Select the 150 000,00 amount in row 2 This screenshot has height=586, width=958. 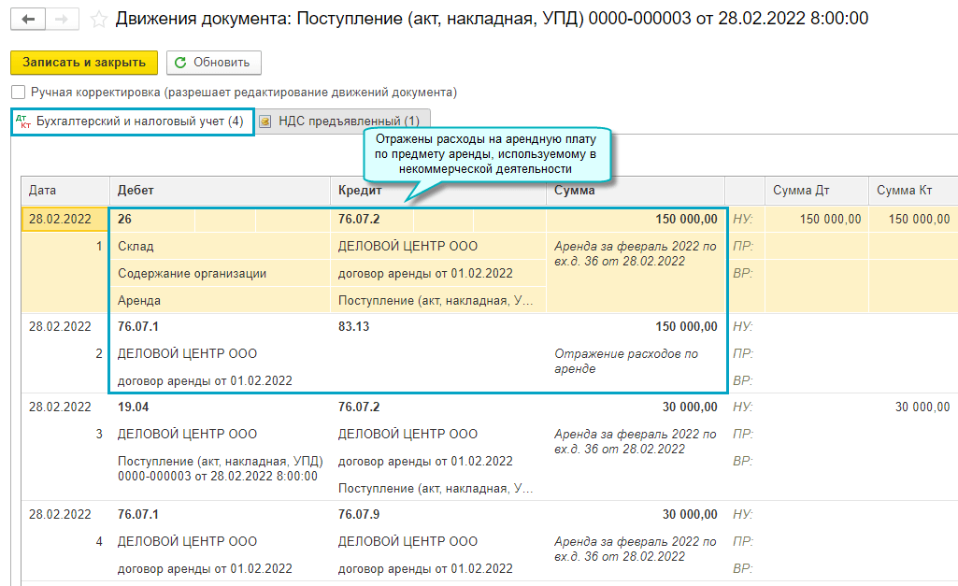coord(686,326)
